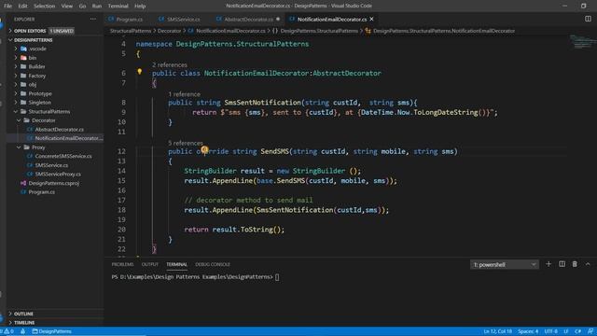
Task: Click DesignPatterns project in status bar
Action: point(52,331)
